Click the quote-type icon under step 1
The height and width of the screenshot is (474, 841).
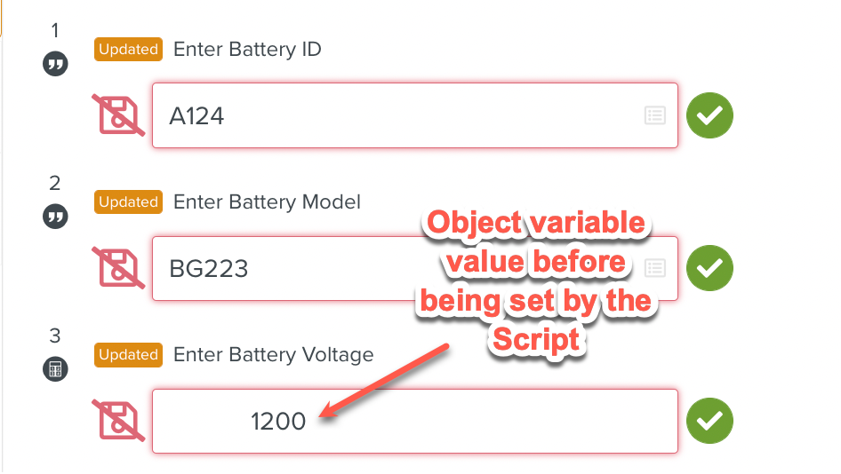[x=55, y=64]
